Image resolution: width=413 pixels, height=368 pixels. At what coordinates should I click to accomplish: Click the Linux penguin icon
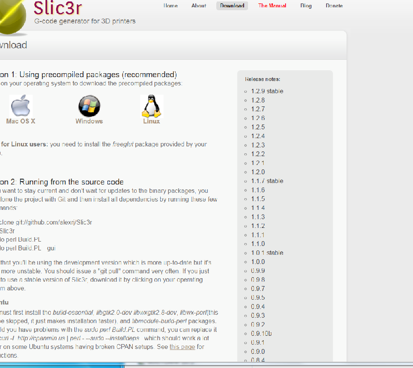click(152, 106)
